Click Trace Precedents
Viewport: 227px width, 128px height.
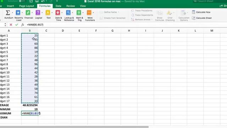coord(142,11)
